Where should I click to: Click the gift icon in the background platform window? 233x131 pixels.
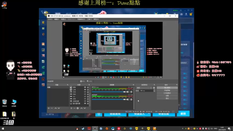tap(191, 14)
